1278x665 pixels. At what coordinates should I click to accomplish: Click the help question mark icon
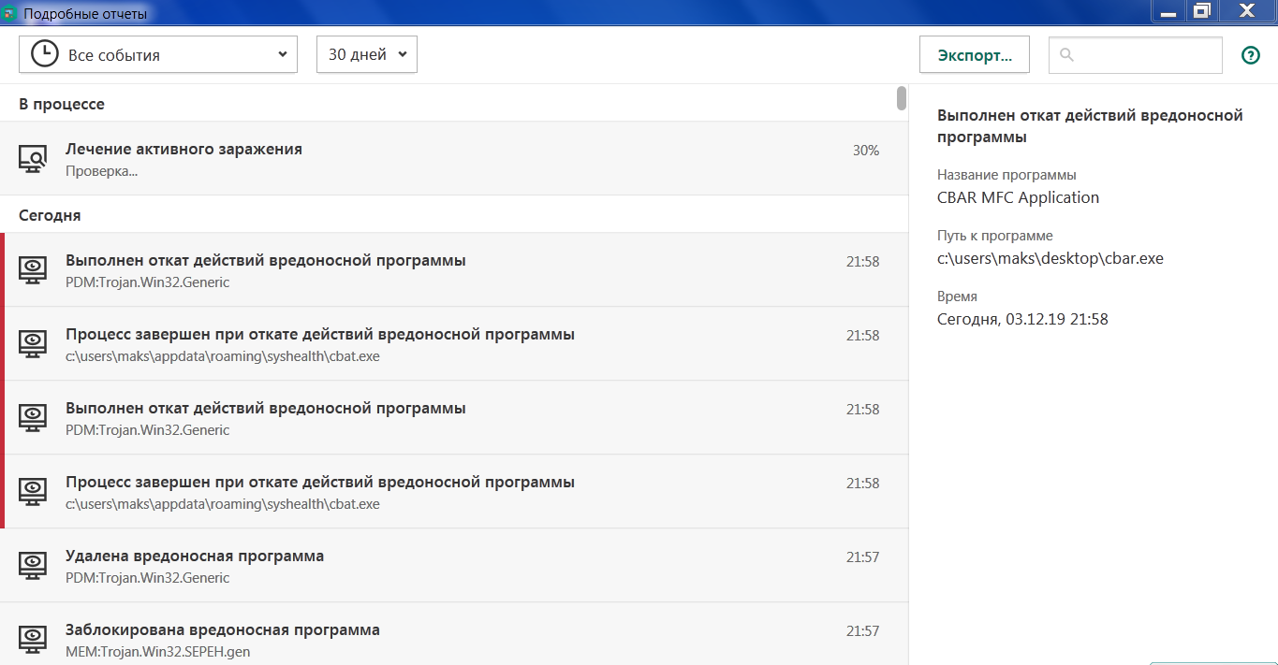pyautogui.click(x=1250, y=55)
